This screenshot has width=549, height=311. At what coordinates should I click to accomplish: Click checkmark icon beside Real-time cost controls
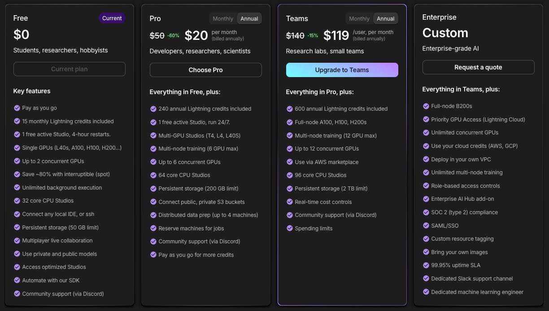click(290, 202)
